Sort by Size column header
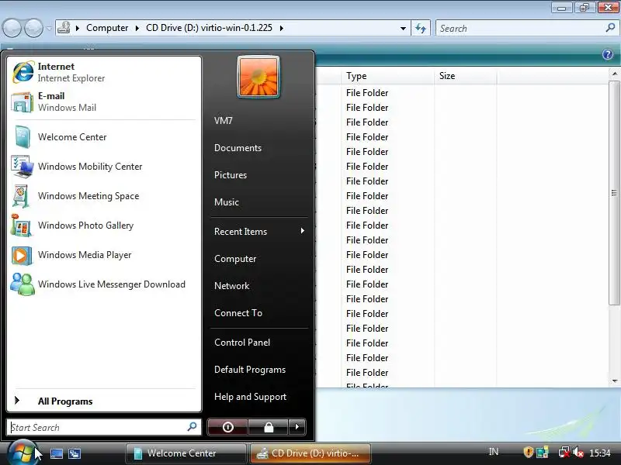This screenshot has height=465, width=621. pyautogui.click(x=465, y=76)
